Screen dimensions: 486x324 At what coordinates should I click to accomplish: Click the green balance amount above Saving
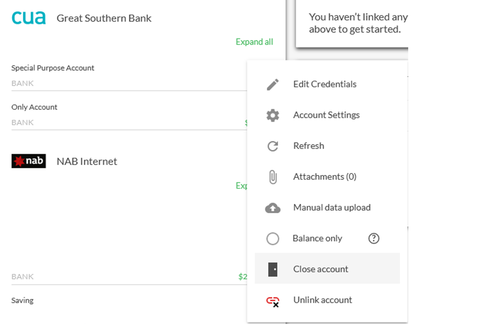click(x=242, y=277)
